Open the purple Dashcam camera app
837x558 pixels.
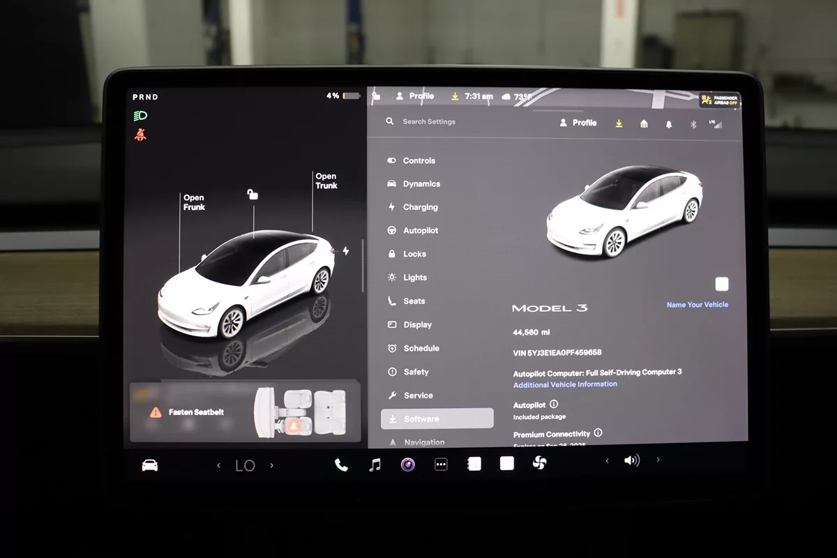(408, 465)
